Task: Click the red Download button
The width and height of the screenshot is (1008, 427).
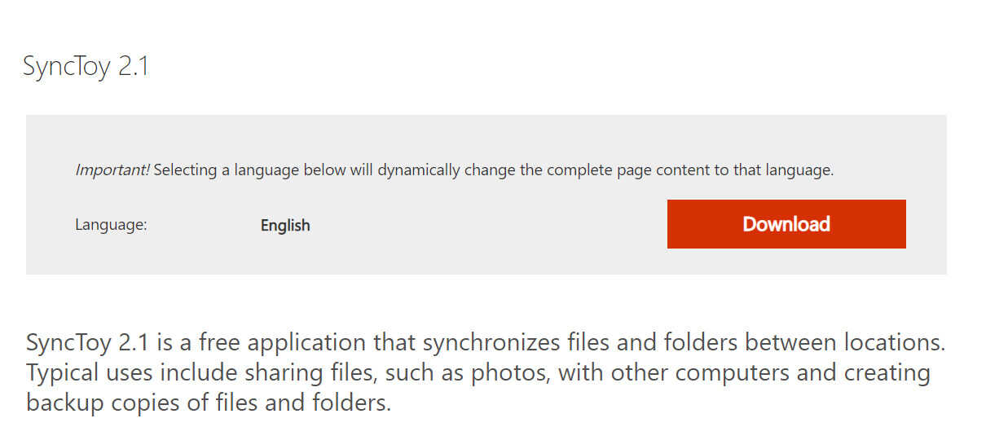Action: [786, 224]
